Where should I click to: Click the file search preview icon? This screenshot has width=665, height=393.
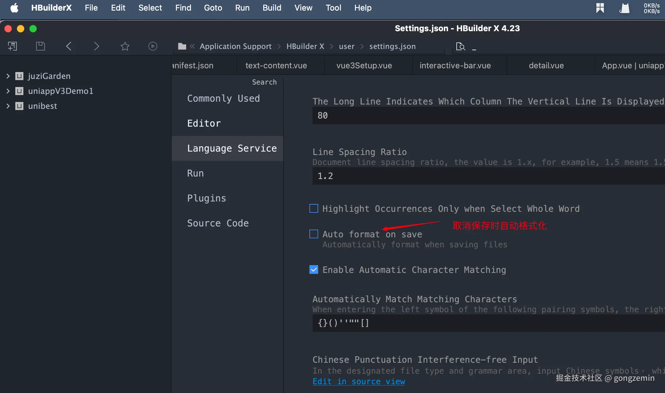click(460, 46)
